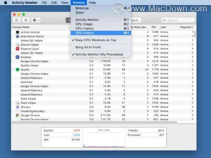The image size is (211, 158).
Task: Click the Search field
Action: [x=178, y=20]
